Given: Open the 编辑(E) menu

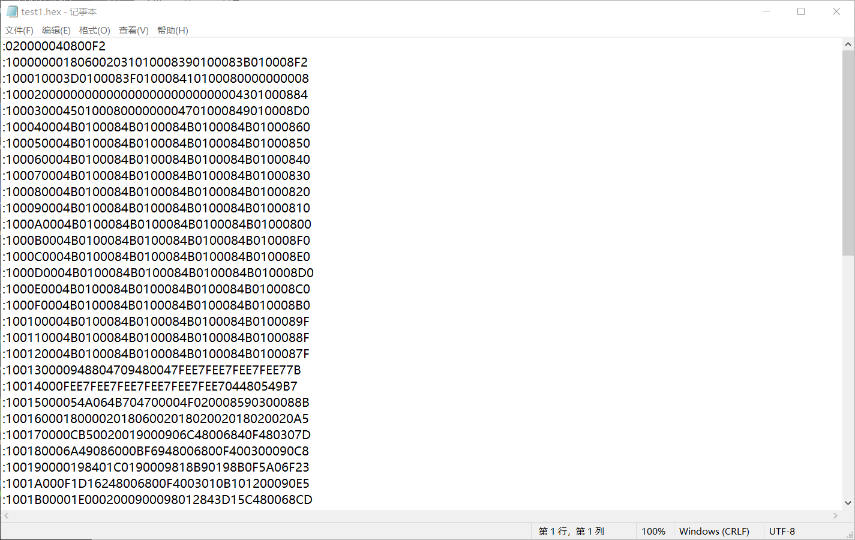Looking at the screenshot, I should point(56,31).
